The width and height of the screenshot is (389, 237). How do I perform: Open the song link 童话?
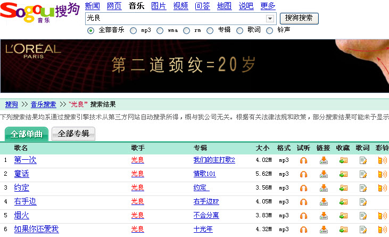pyautogui.click(x=22, y=174)
